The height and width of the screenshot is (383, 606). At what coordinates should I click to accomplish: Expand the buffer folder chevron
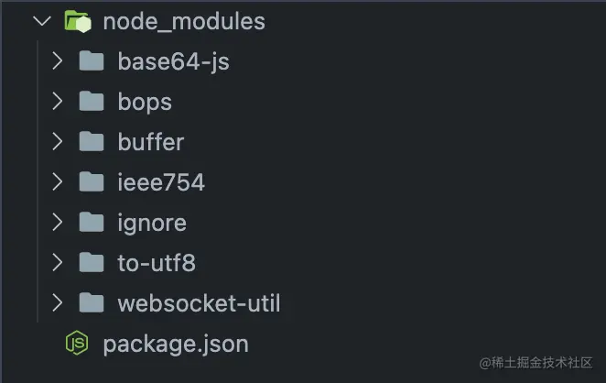coord(57,142)
